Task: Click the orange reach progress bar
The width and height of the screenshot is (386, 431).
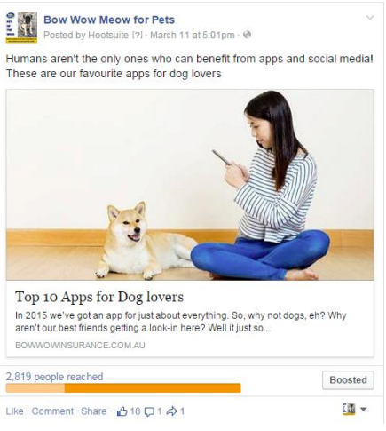Action: pyautogui.click(x=123, y=388)
